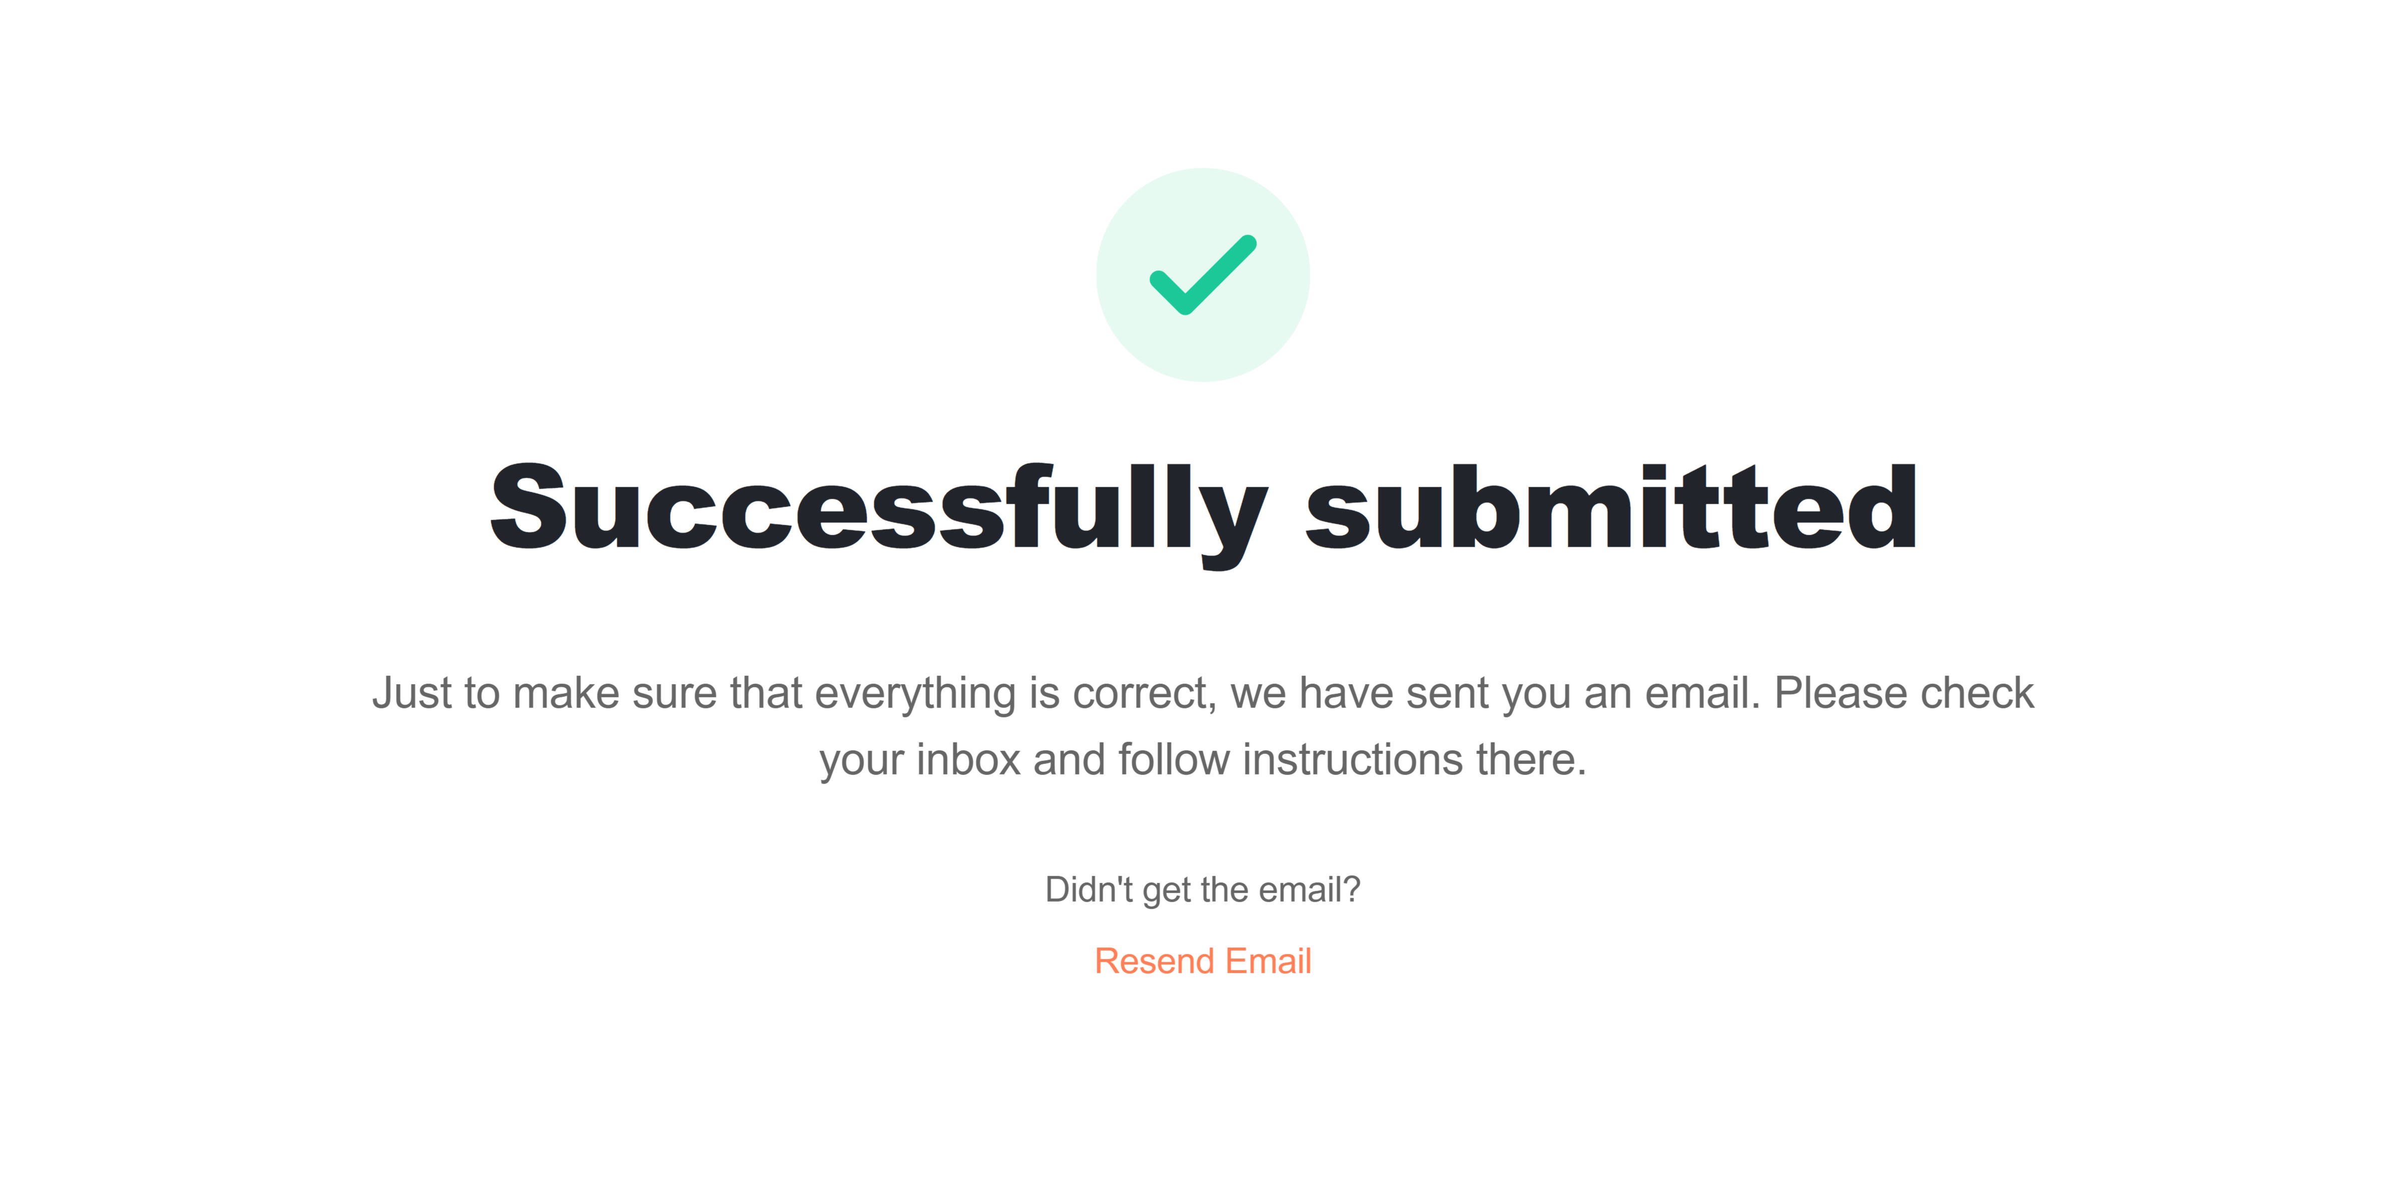Click the line your inbox and follow instructions

(1203, 760)
